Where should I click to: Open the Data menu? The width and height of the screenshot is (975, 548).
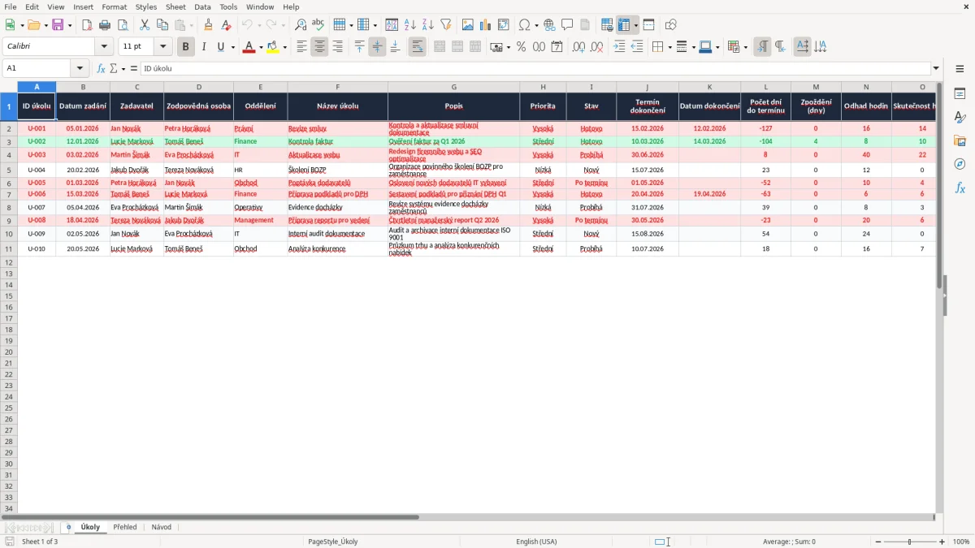202,6
